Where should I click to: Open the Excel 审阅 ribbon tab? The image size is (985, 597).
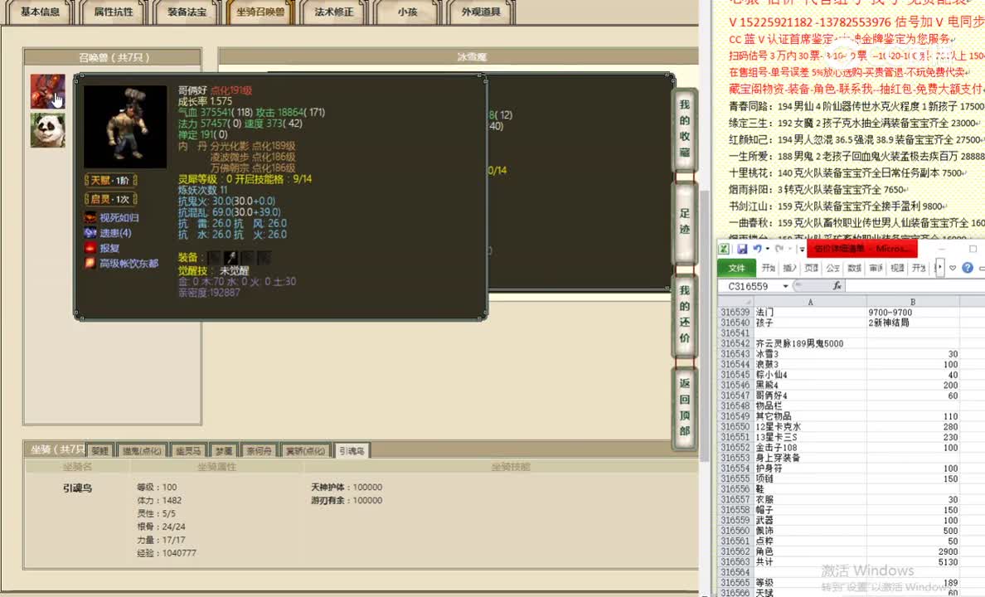coord(876,268)
